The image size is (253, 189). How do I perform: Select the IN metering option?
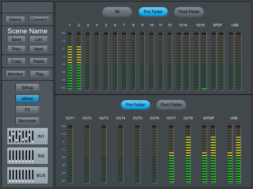117,12
